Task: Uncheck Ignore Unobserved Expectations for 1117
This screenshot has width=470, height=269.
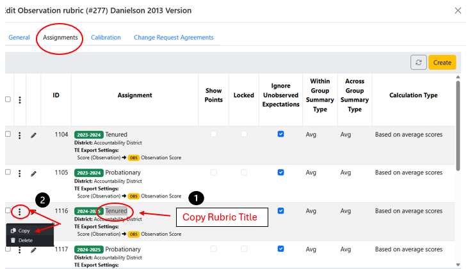Action: point(280,249)
